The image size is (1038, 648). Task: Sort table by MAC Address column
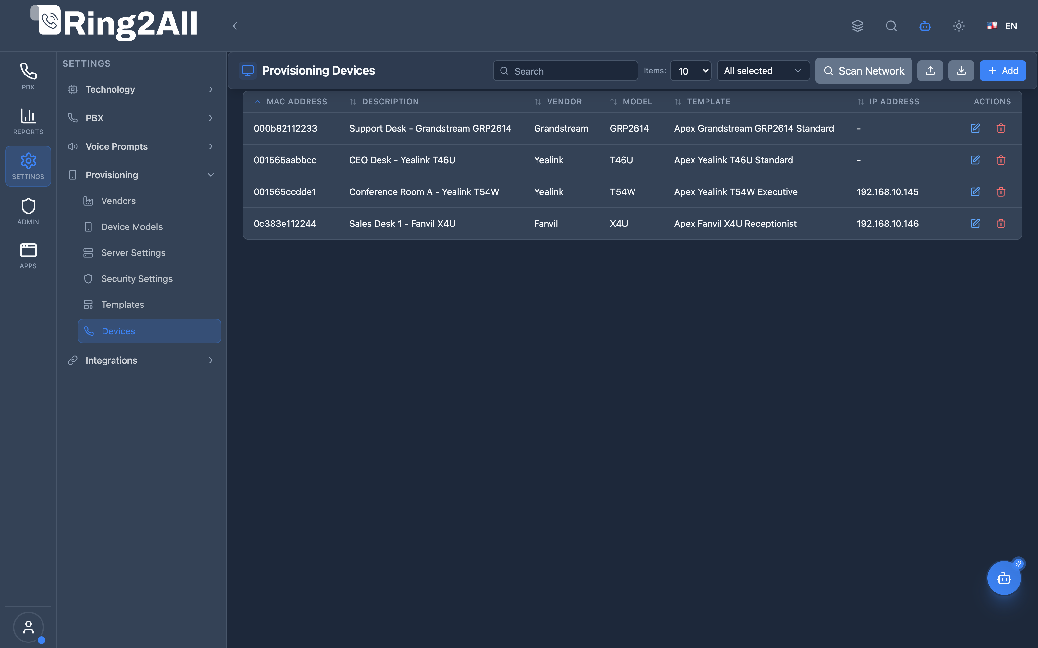pos(291,101)
